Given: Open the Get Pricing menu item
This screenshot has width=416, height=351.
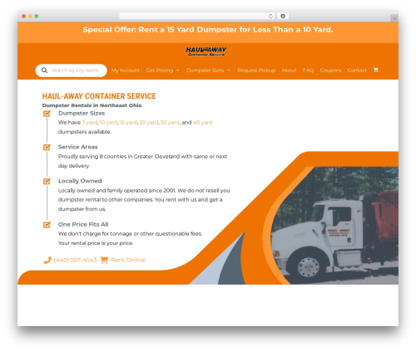Looking at the screenshot, I should [x=160, y=71].
